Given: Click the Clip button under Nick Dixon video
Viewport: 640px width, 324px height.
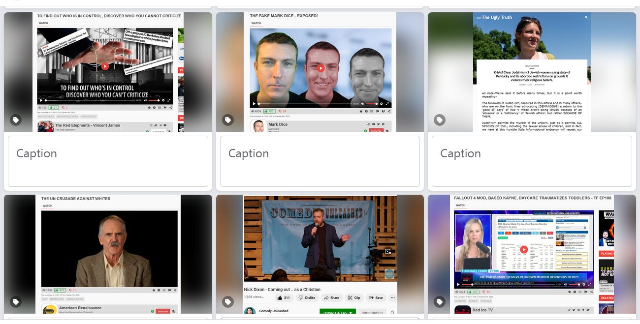Looking at the screenshot, I should [354, 298].
